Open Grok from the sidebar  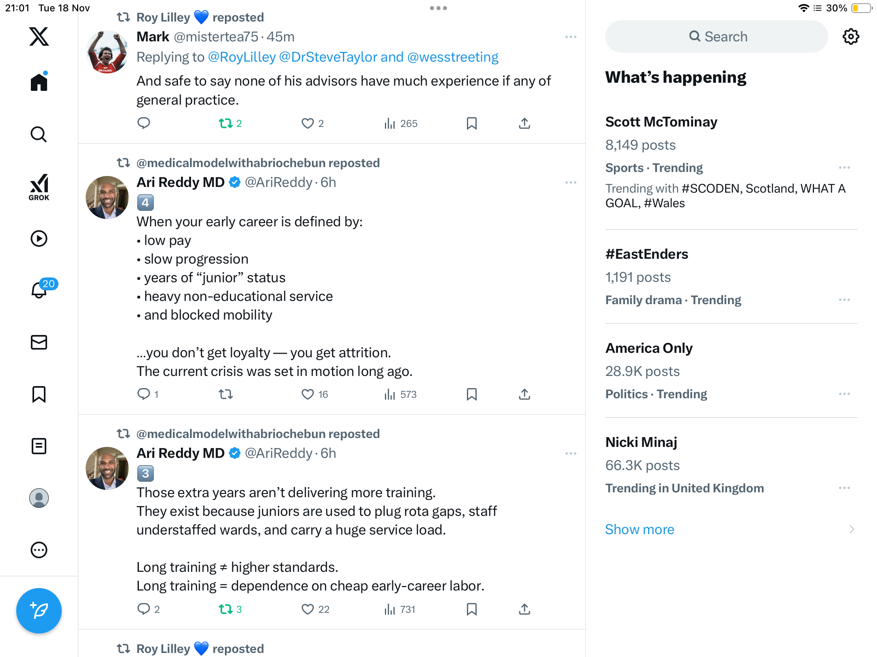coord(39,187)
